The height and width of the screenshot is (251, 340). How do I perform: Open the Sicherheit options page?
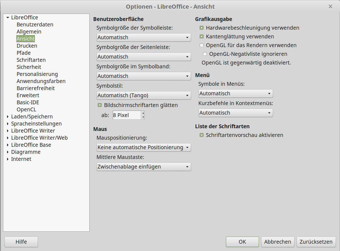(x=29, y=67)
